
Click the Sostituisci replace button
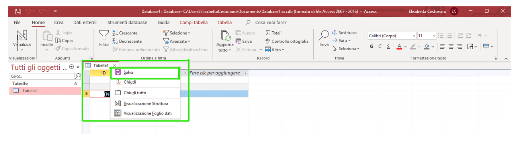345,32
